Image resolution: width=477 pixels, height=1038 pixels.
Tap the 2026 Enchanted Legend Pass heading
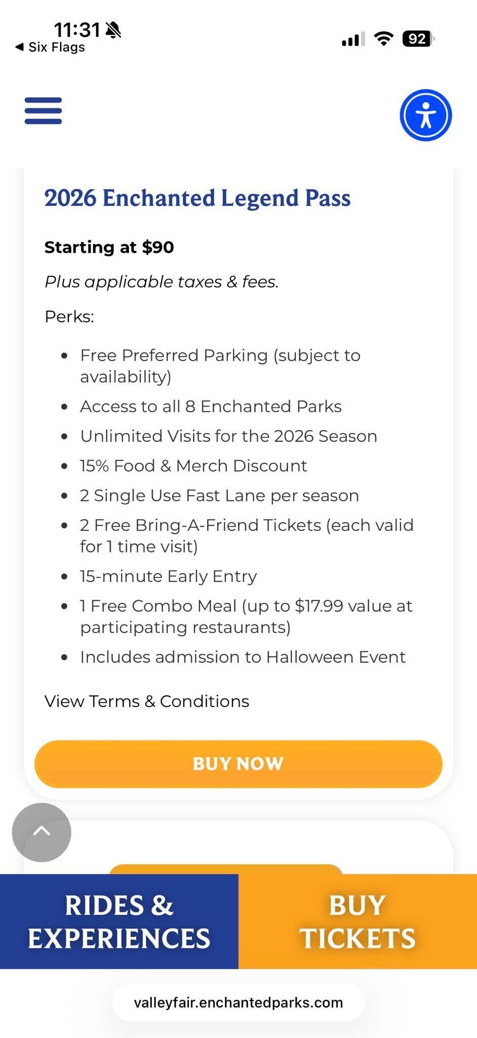[197, 198]
